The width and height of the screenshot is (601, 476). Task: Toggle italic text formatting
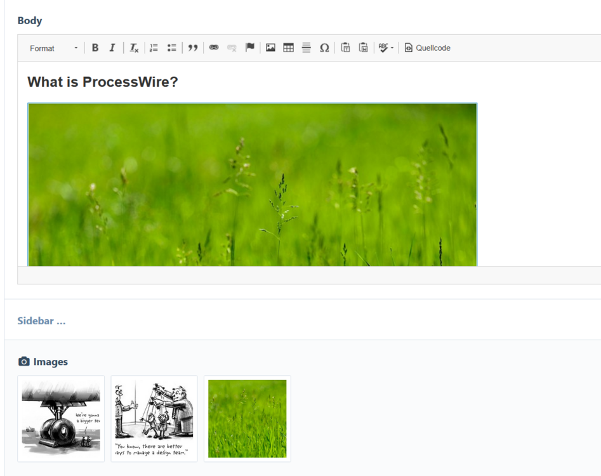point(112,48)
